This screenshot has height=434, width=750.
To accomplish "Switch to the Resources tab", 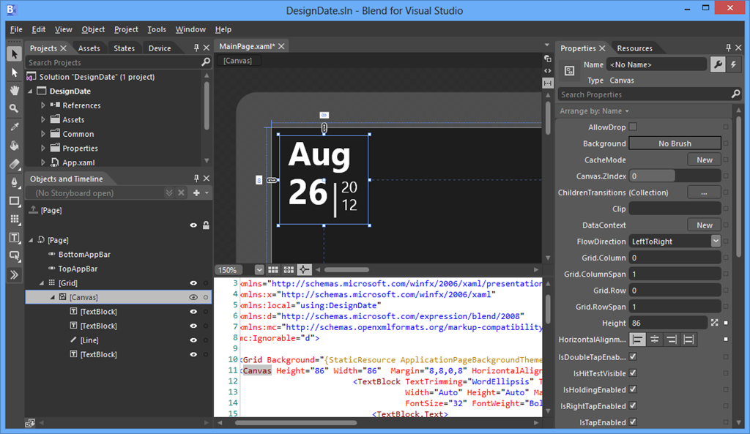I will tap(634, 48).
